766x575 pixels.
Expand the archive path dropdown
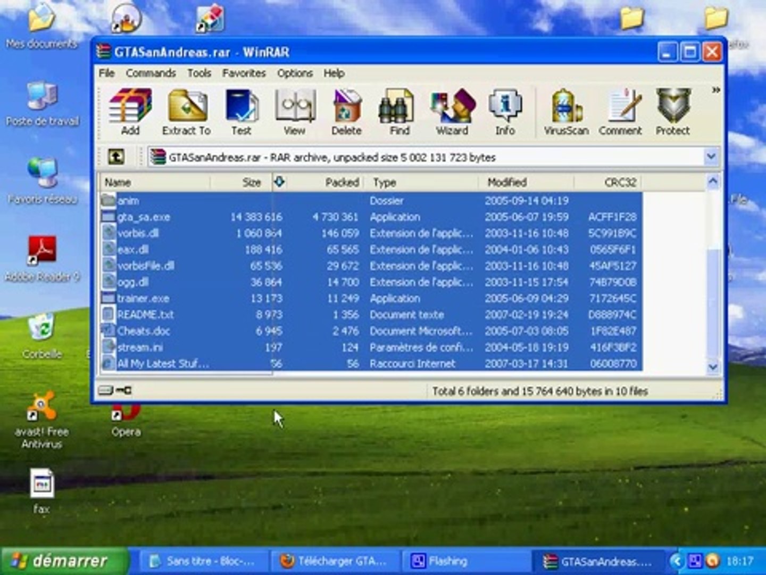pyautogui.click(x=711, y=157)
